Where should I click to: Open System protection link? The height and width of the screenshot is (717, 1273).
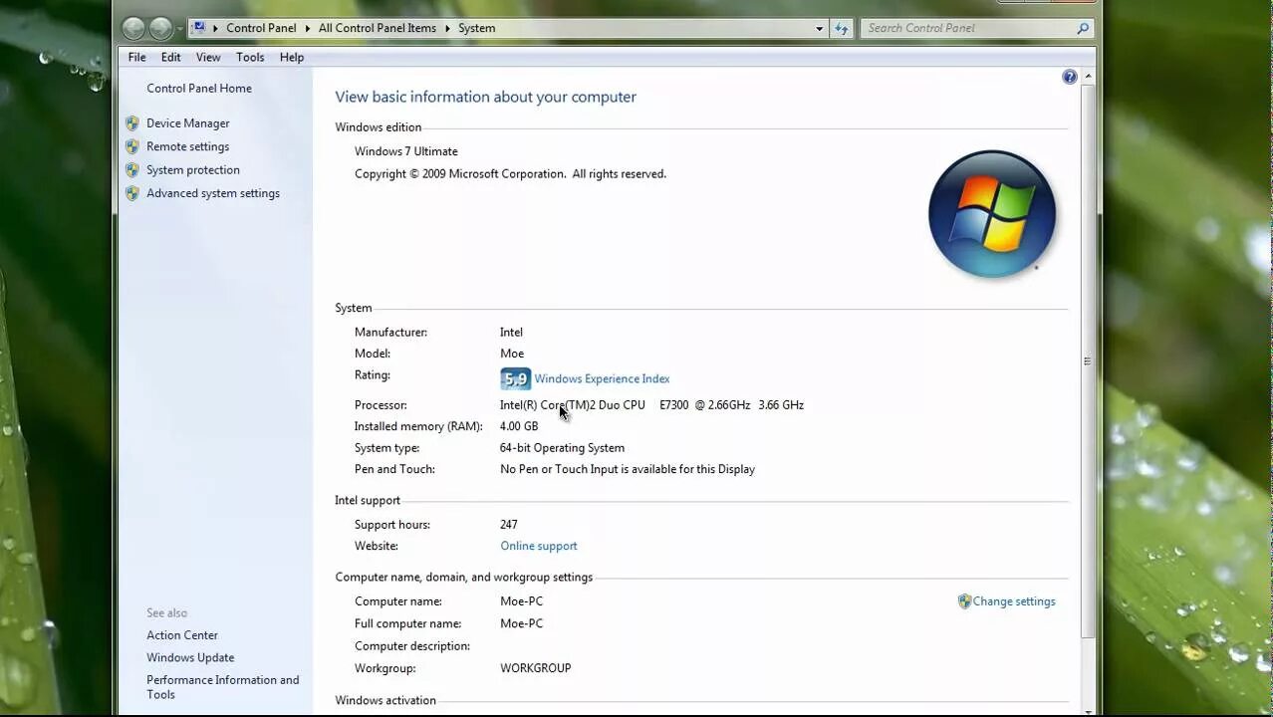click(193, 170)
